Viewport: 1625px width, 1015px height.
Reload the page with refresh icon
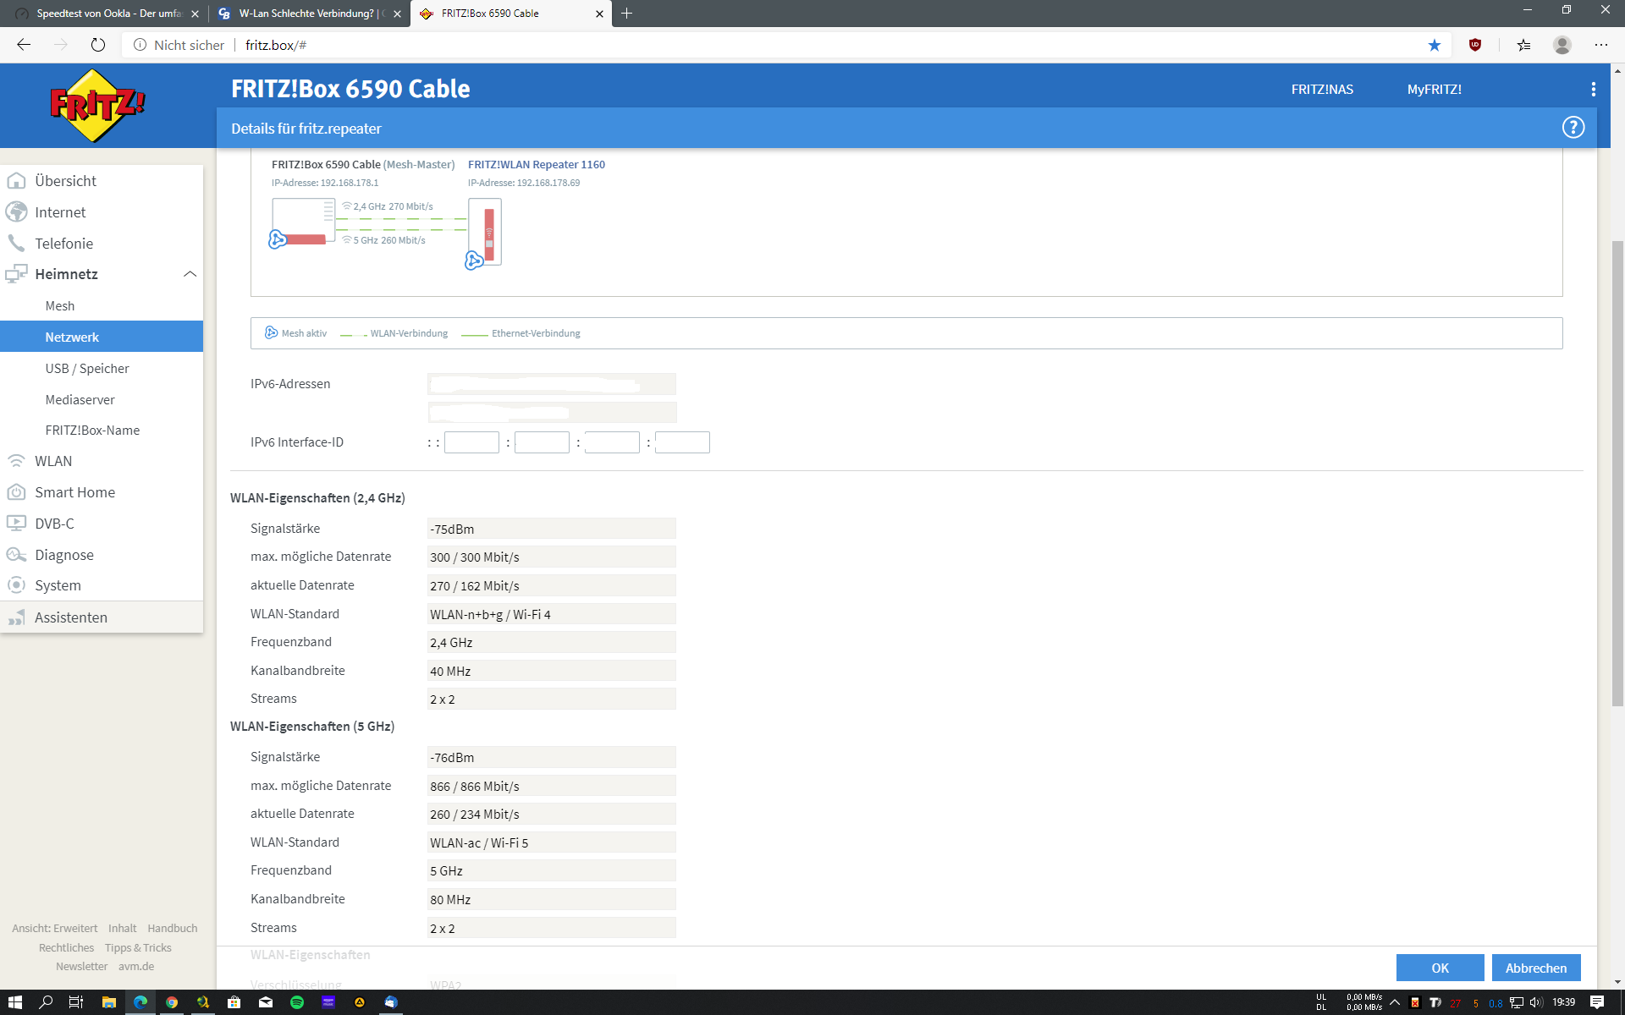click(98, 45)
